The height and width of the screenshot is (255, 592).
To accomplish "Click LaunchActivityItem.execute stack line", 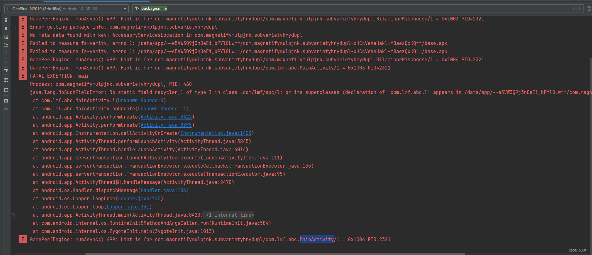I will [157, 158].
